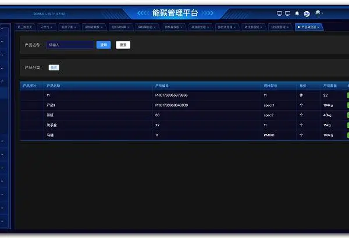The height and width of the screenshot is (238, 349).
Task: Focus the 产品名称 search input field
Action: [x=70, y=45]
